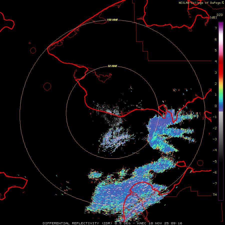The height and width of the screenshot is (225, 225).
Task: Click the -7 dB label on color scale
Action: point(215,183)
